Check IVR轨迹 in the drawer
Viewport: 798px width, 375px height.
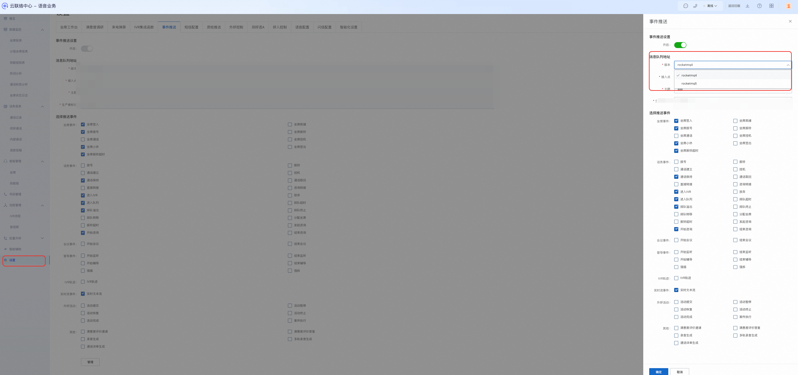676,278
